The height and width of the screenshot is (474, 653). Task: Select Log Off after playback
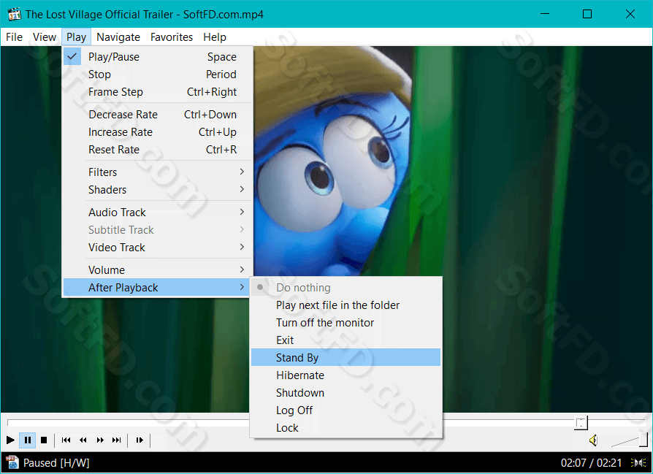click(x=345, y=410)
